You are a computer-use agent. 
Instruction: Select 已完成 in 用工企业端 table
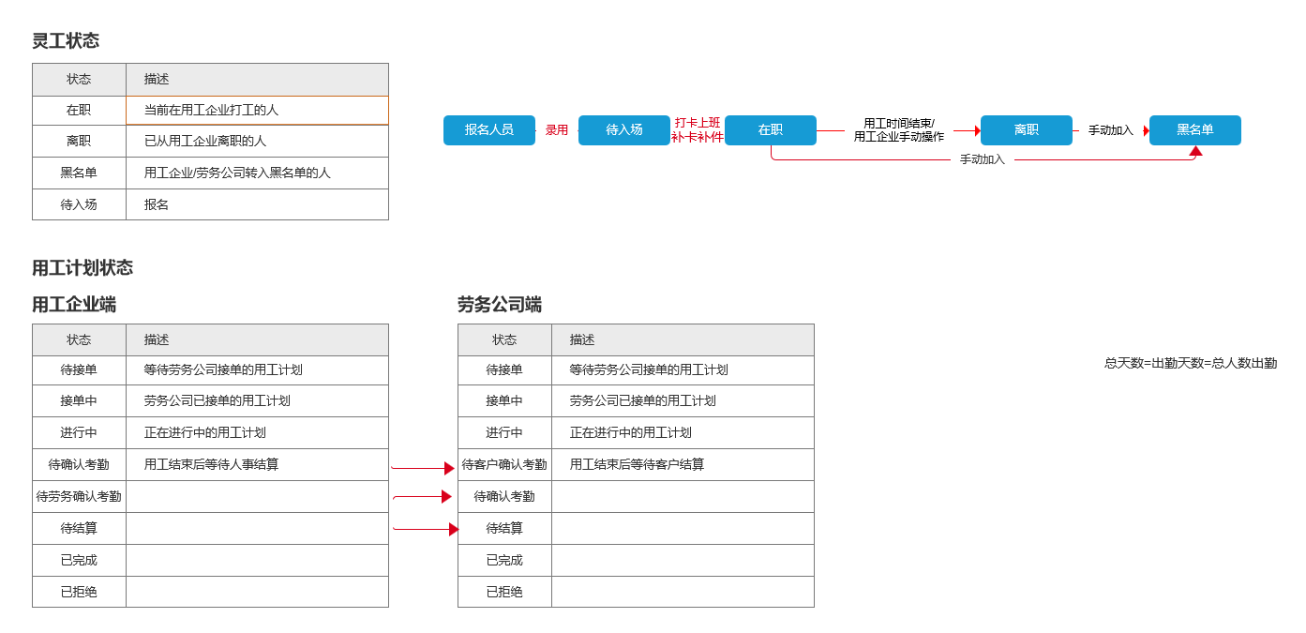point(79,560)
